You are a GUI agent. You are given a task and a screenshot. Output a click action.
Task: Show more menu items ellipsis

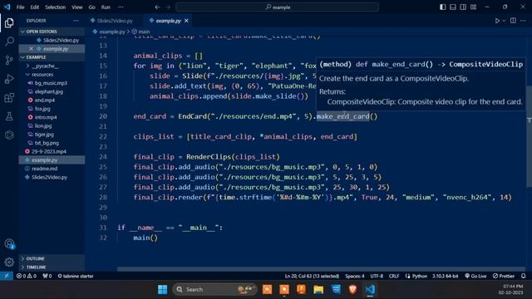click(121, 7)
